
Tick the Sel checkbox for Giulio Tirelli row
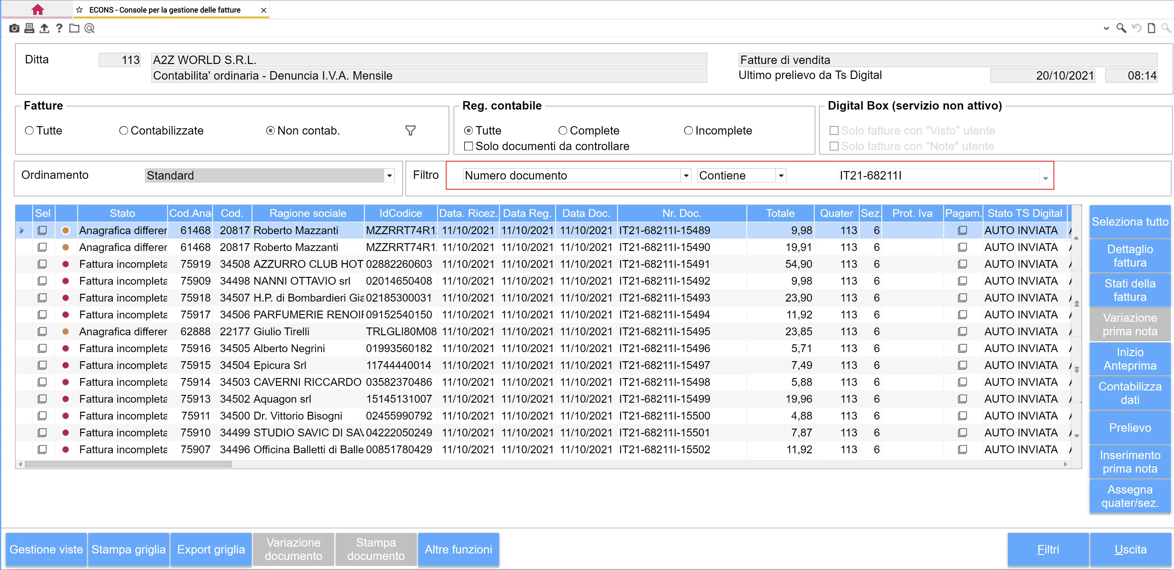coord(42,332)
